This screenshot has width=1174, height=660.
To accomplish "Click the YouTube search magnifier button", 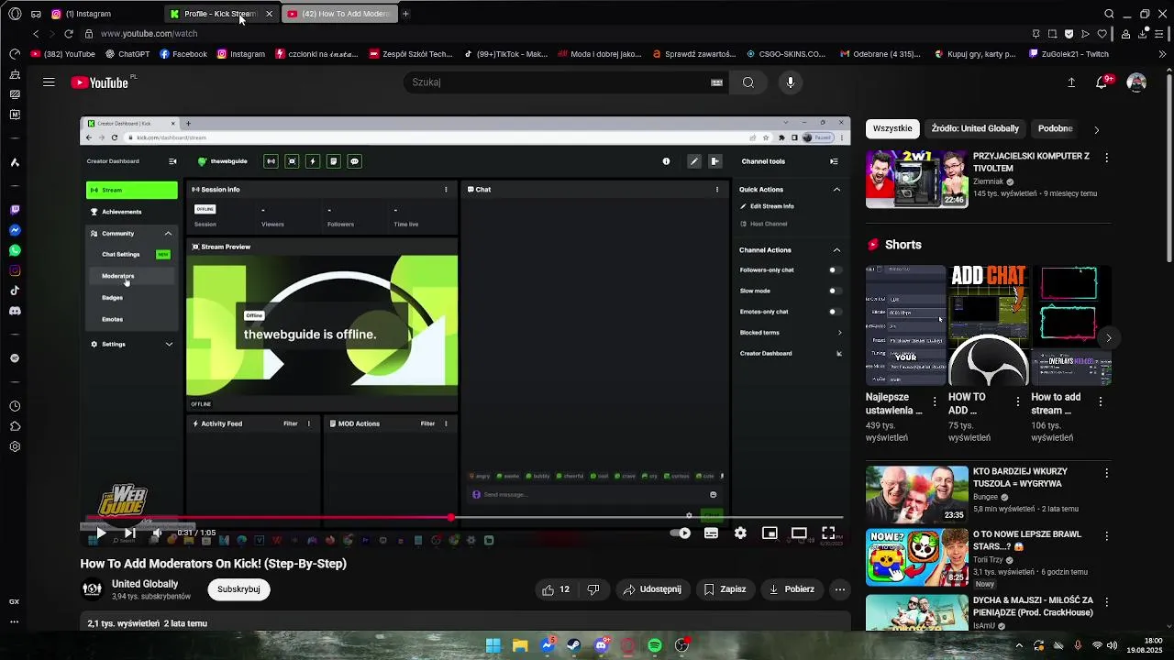I will point(748,82).
